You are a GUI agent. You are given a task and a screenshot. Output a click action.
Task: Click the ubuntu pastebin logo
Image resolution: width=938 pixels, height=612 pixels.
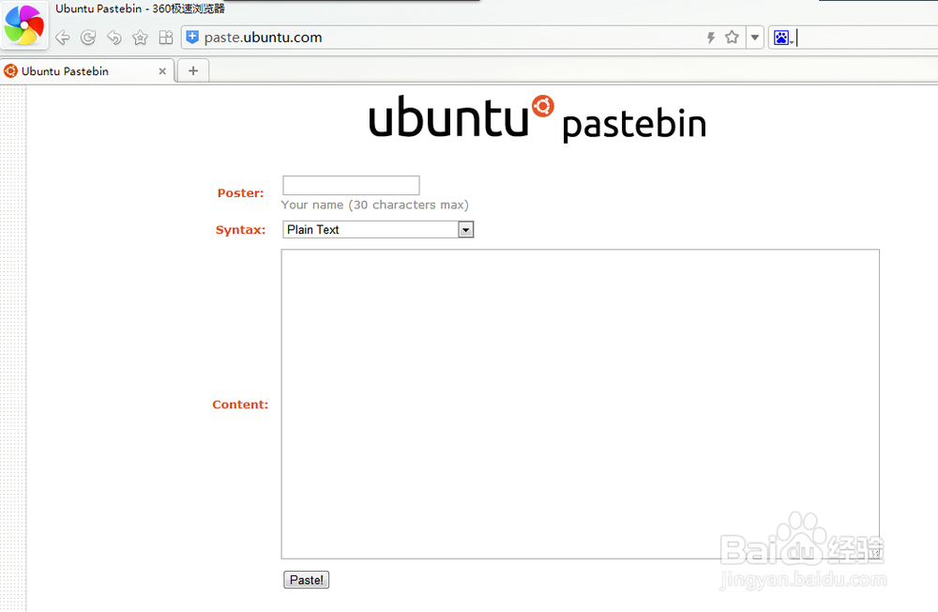pyautogui.click(x=537, y=118)
